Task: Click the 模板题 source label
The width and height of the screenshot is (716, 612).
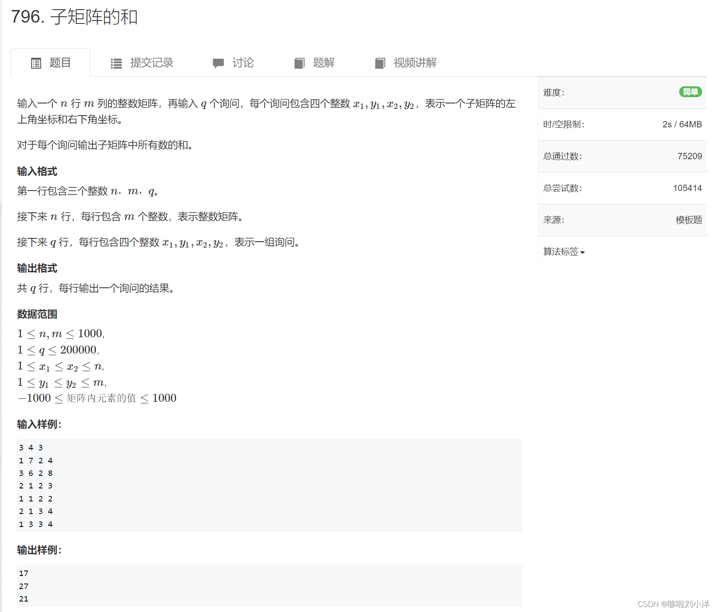Action: 689,220
